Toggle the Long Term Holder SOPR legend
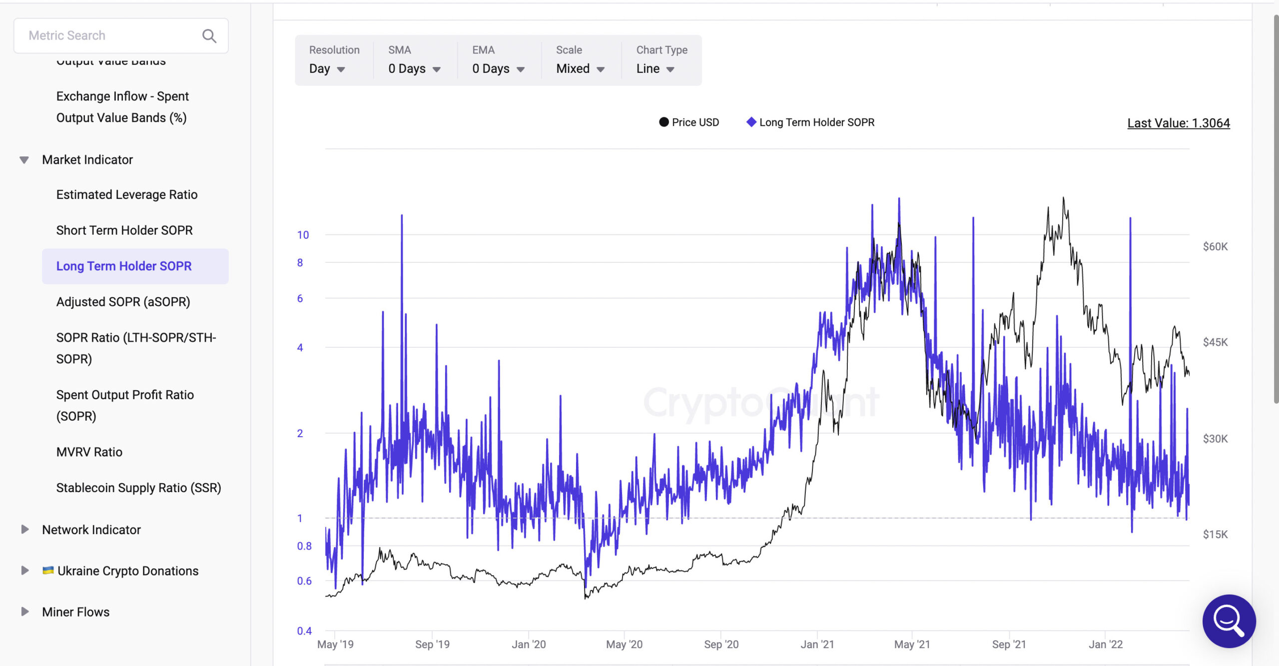This screenshot has height=666, width=1279. [810, 122]
